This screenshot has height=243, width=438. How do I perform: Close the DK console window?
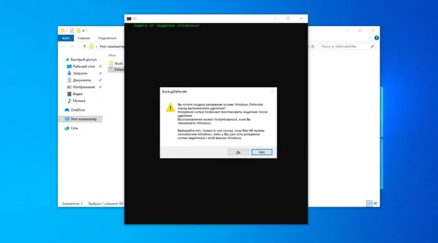[301, 18]
